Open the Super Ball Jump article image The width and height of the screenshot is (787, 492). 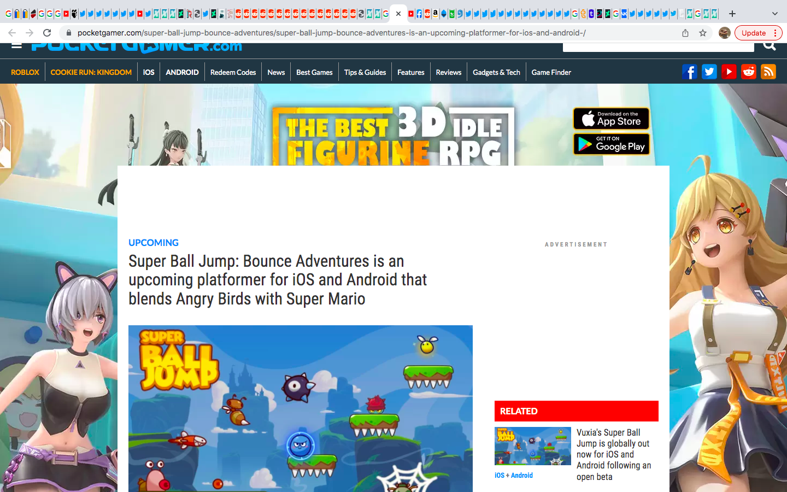tap(301, 408)
